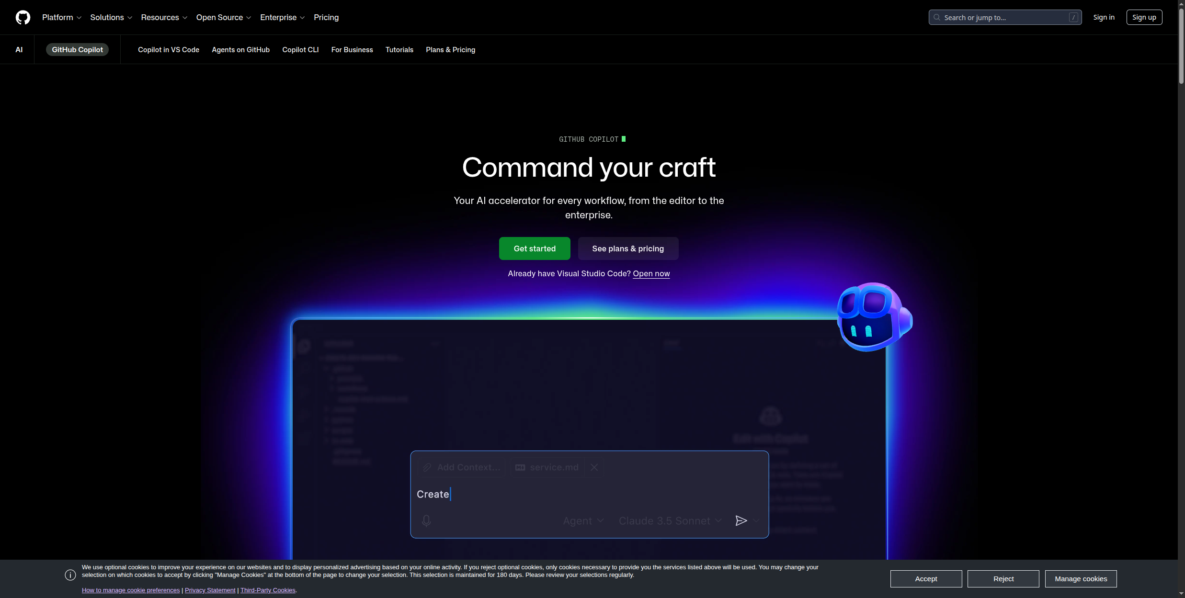1185x598 pixels.
Task: Open the Solutions dropdown menu
Action: [111, 17]
